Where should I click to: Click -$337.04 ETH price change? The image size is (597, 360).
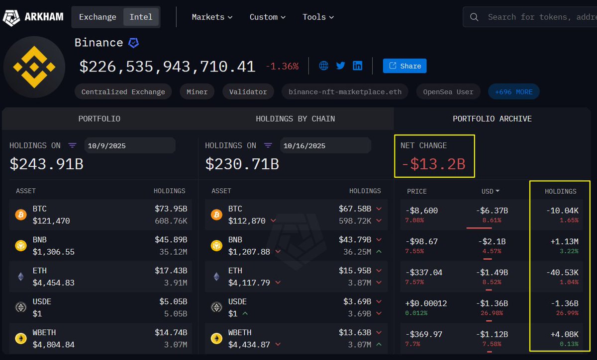(424, 272)
